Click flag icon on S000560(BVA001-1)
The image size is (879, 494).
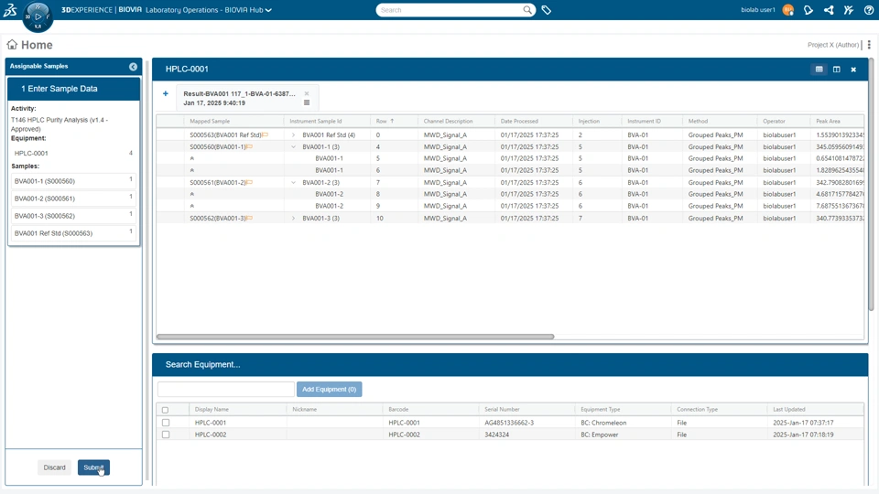point(249,146)
